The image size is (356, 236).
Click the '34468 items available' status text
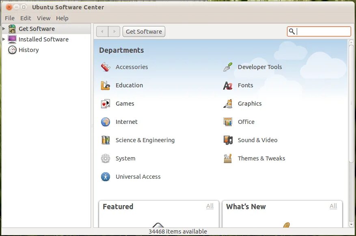pyautogui.click(x=178, y=232)
